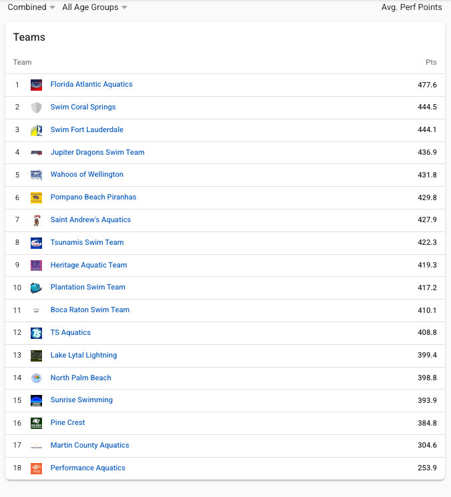The height and width of the screenshot is (497, 451).
Task: Click the Plantation Swim Team fish logo
Action: 36,288
